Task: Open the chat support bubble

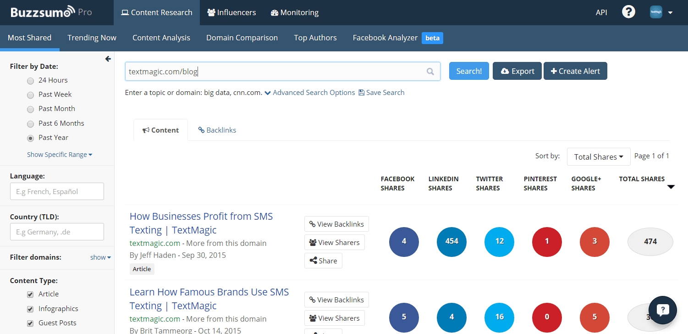Action: point(663,310)
